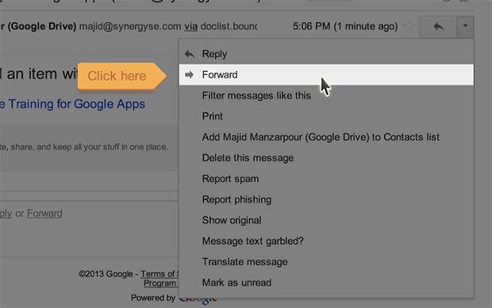Select Report phishing menu entry
The image size is (492, 308).
click(326, 199)
